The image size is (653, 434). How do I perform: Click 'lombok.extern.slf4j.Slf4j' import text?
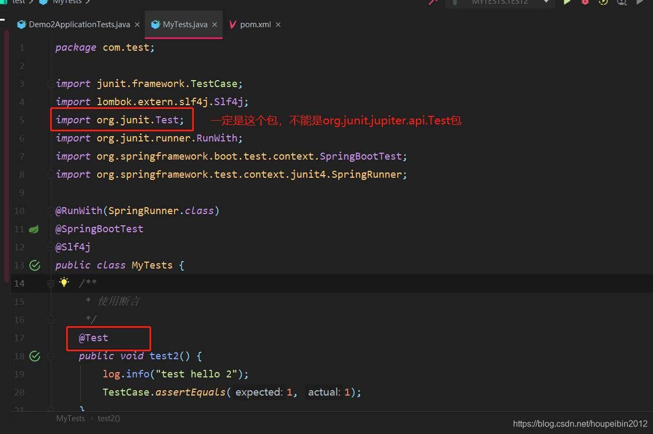click(170, 102)
